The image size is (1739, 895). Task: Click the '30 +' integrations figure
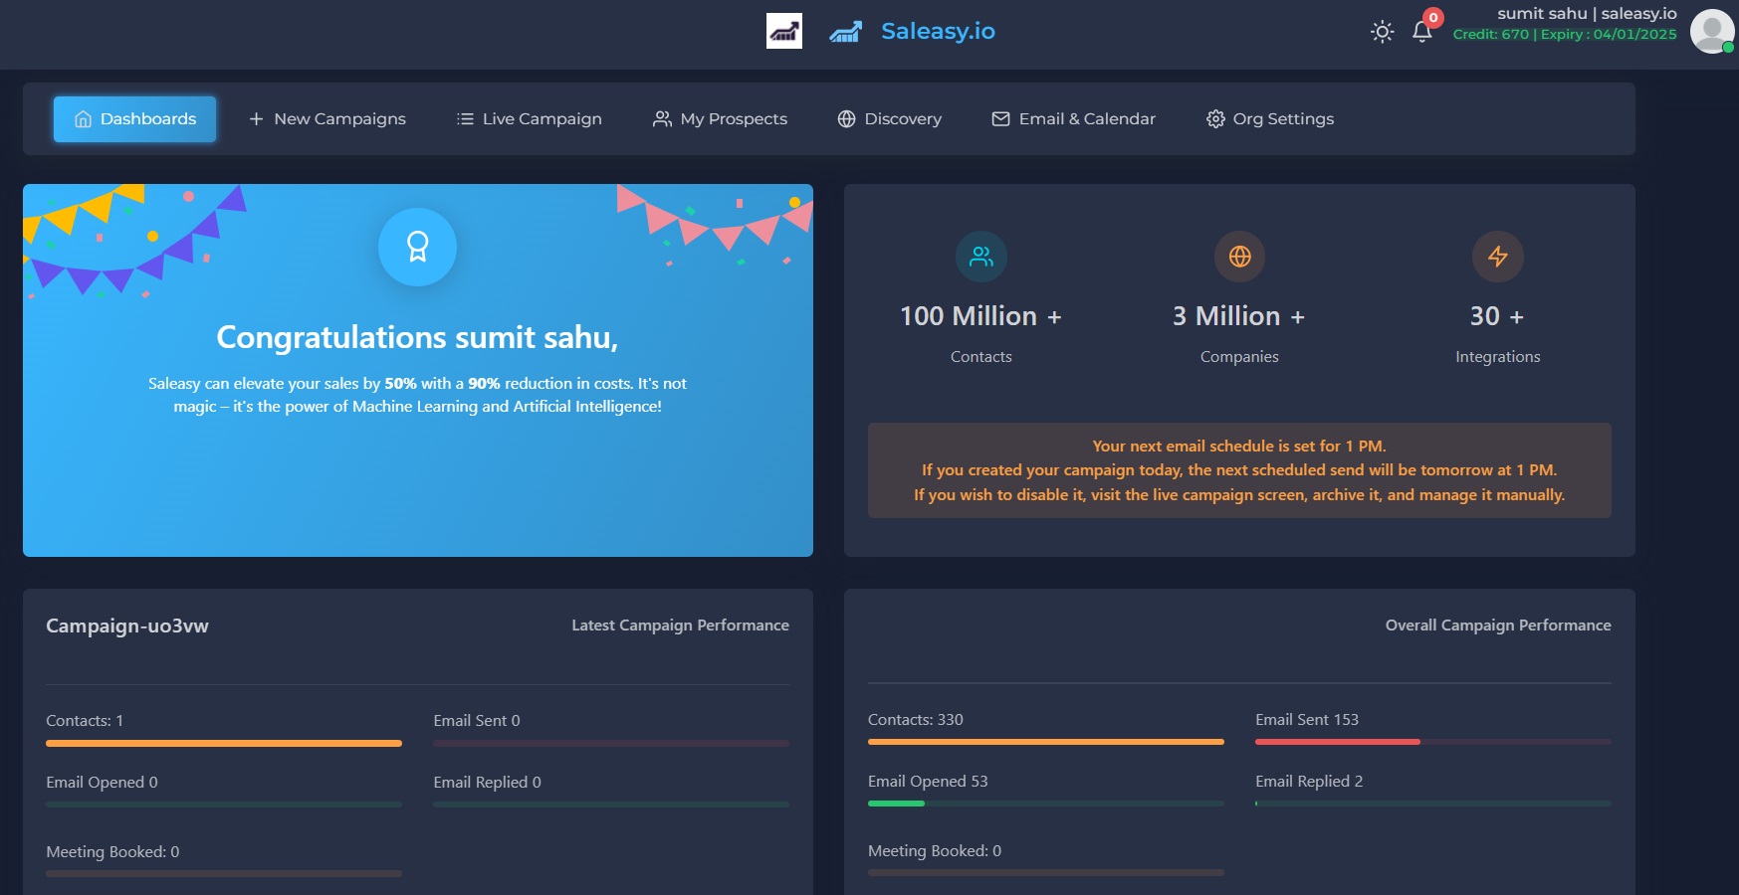pos(1497,316)
